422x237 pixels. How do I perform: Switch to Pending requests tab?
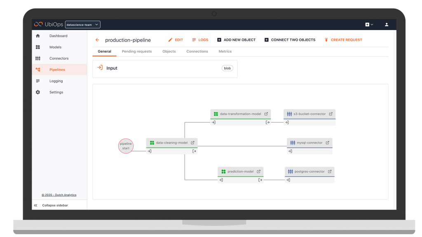coord(137,51)
